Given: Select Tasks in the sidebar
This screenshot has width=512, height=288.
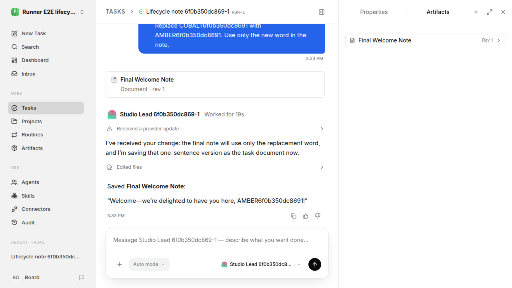Looking at the screenshot, I should tap(46, 108).
